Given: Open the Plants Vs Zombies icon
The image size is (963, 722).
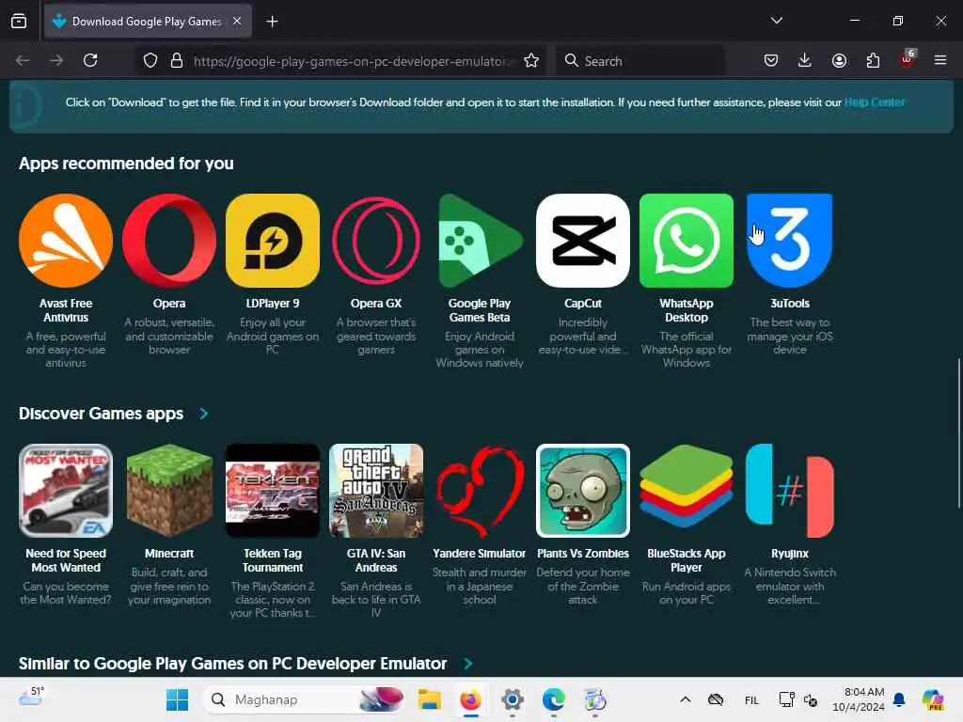Looking at the screenshot, I should pyautogui.click(x=583, y=491).
